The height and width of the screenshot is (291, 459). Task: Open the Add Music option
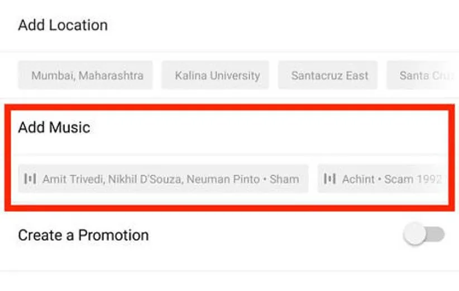pos(54,128)
